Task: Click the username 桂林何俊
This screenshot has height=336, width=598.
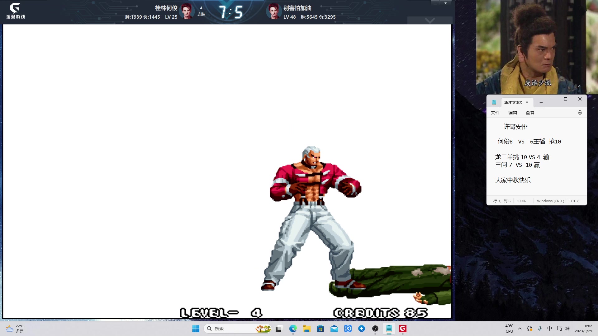Action: 166,8
